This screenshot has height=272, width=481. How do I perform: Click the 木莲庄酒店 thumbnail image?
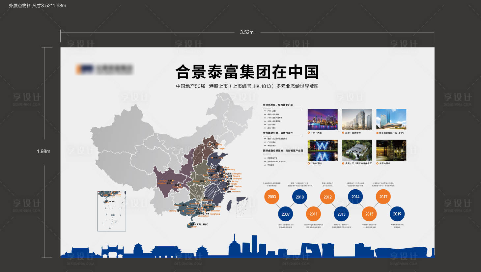[x=391, y=150]
